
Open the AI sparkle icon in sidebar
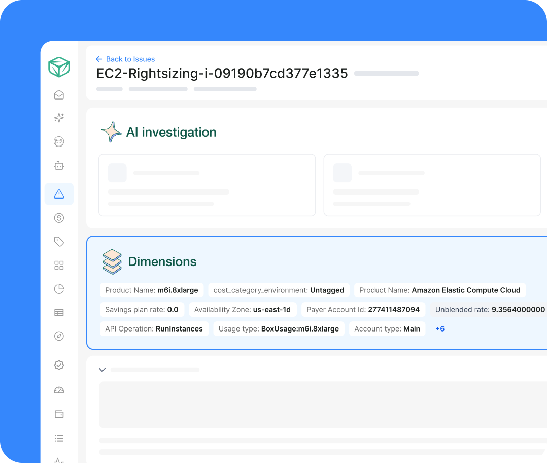(x=59, y=118)
